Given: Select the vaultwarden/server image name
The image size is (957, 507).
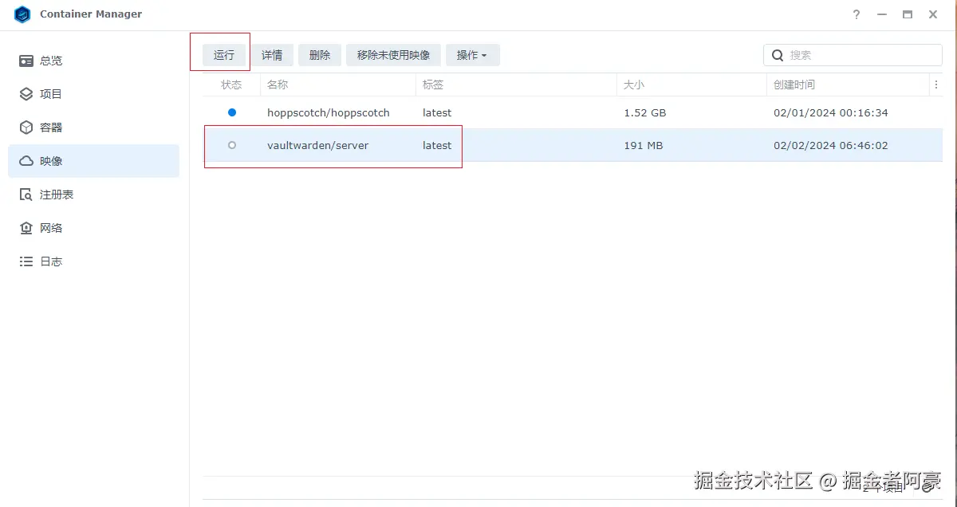Looking at the screenshot, I should (318, 145).
